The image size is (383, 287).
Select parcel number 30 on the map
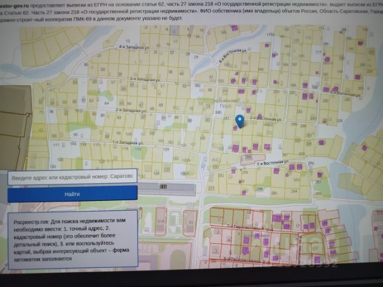click(x=86, y=65)
